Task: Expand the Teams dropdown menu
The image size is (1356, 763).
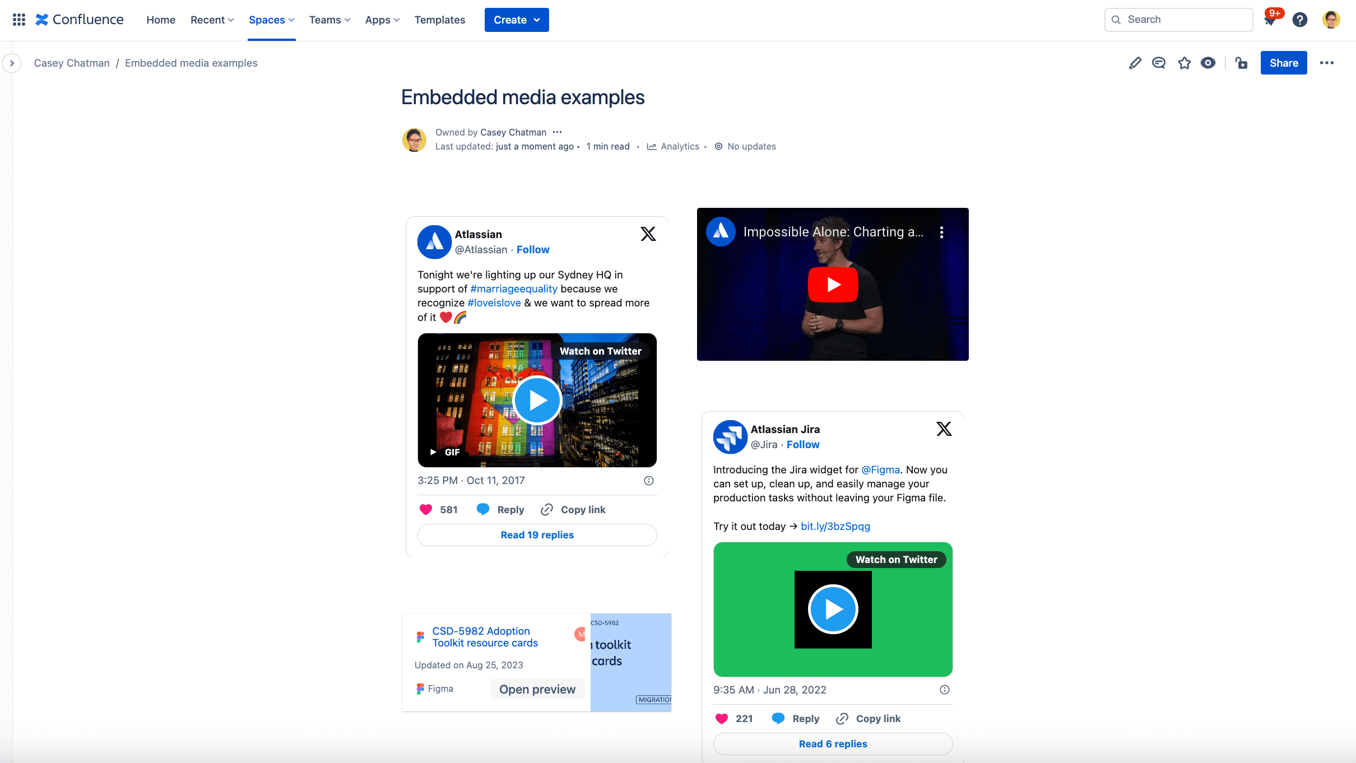Action: point(331,20)
